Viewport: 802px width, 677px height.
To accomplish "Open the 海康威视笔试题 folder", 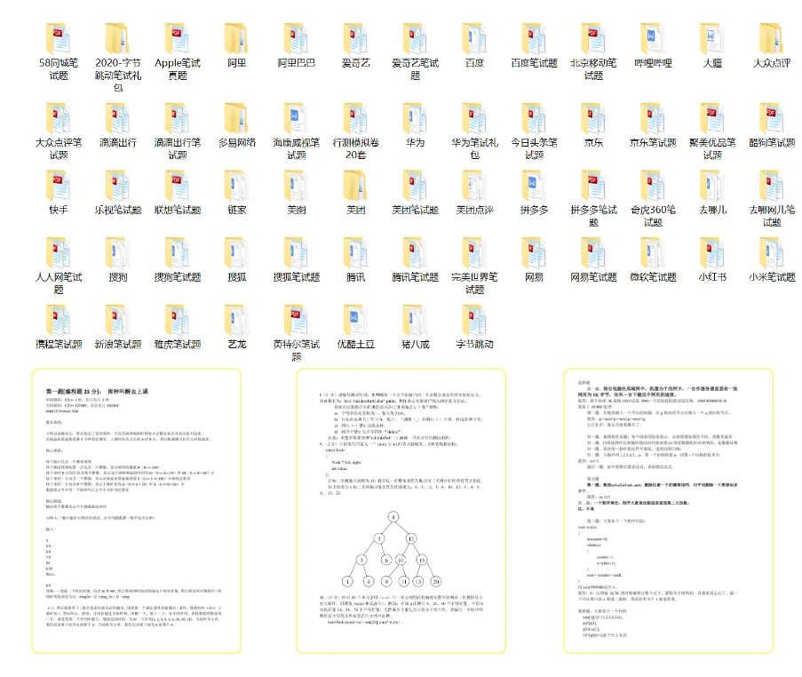I will [x=296, y=118].
